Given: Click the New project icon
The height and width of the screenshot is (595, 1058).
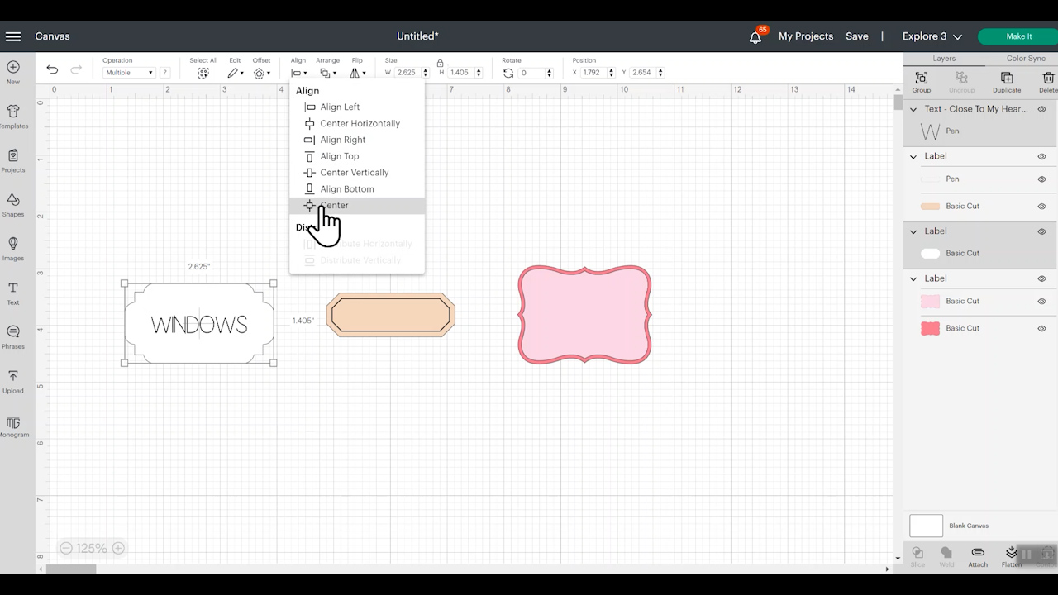Looking at the screenshot, I should click(13, 67).
